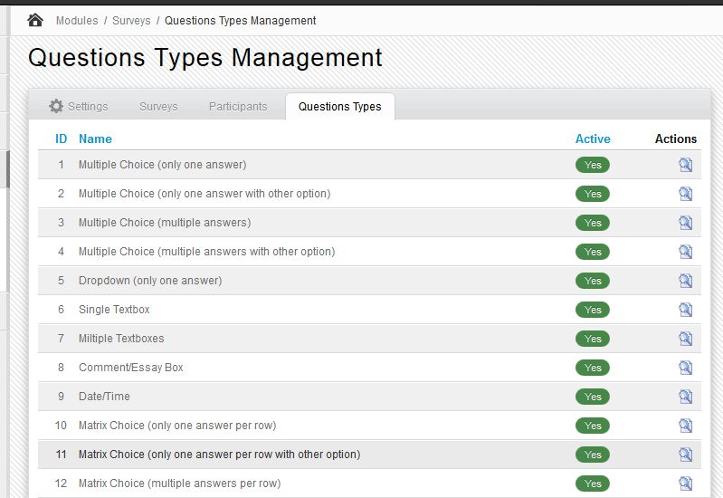Click the view icon for Dropdown row
Viewport: 723px width, 498px height.
685,281
